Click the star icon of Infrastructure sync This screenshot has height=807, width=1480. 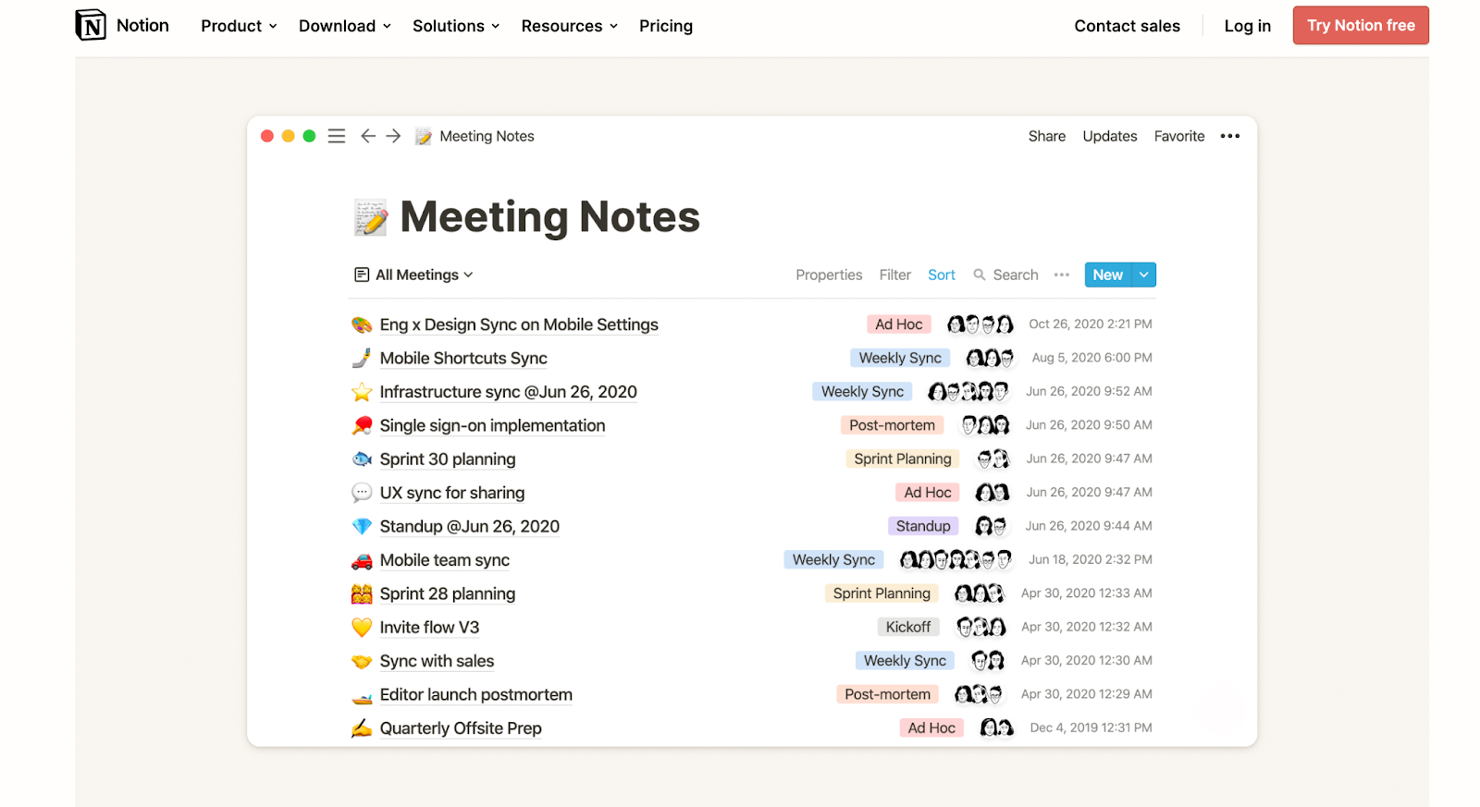[362, 392]
